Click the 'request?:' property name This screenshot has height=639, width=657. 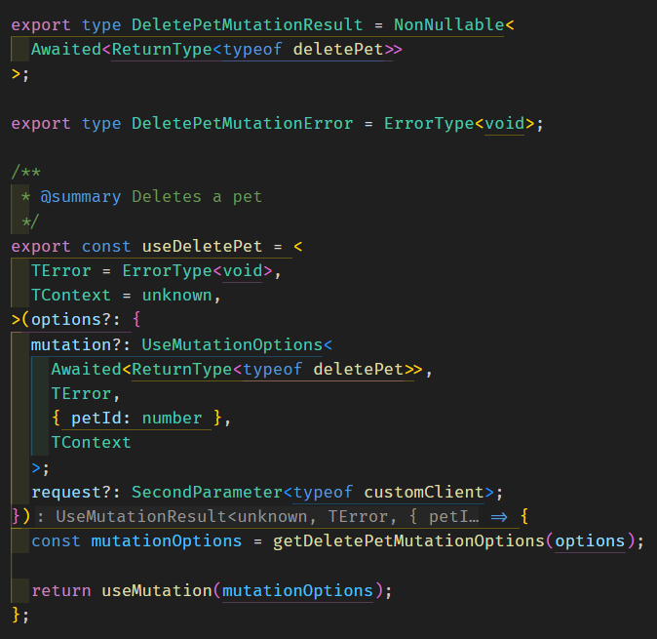click(76, 493)
